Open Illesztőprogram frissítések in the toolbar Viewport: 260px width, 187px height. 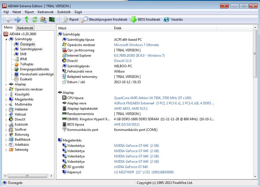tap(104, 20)
